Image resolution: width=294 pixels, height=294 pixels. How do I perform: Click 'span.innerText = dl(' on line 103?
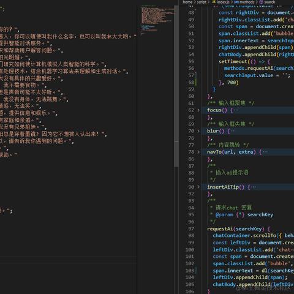[241, 271]
